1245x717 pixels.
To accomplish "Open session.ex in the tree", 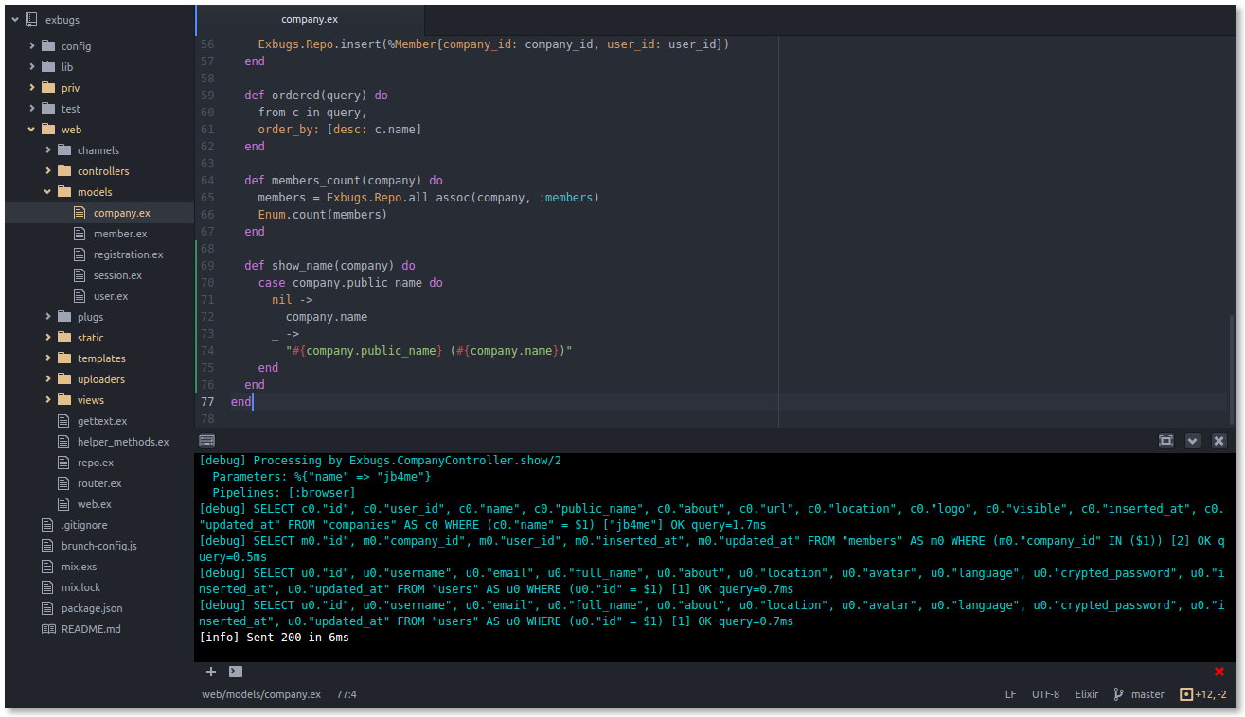I will 118,275.
